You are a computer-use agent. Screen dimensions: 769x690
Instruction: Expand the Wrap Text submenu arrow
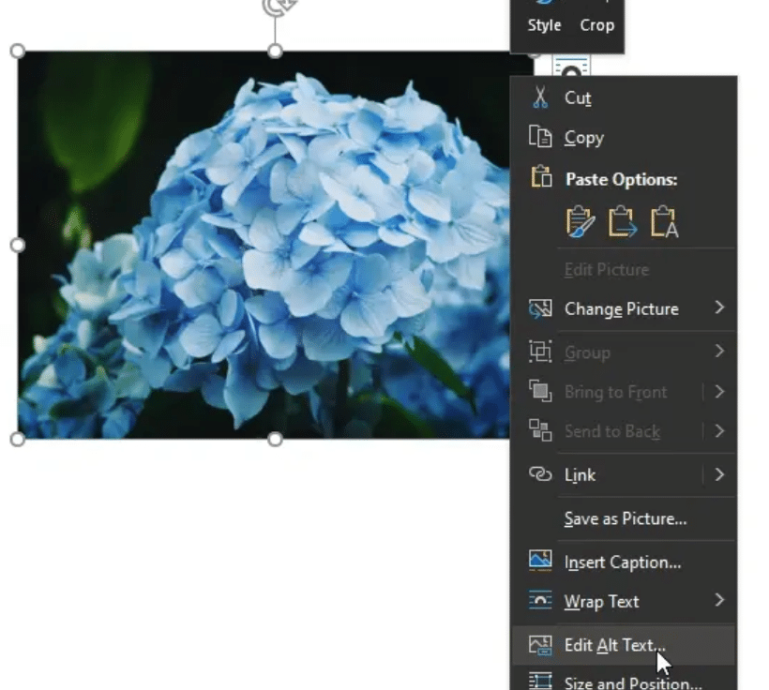pyautogui.click(x=719, y=600)
